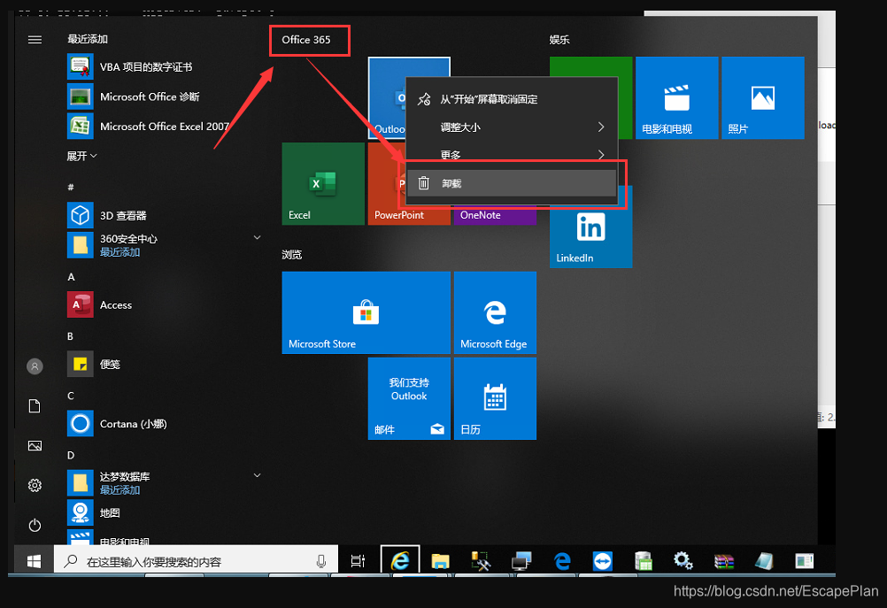Open WinRAR icon on the taskbar
The image size is (887, 608).
724,561
